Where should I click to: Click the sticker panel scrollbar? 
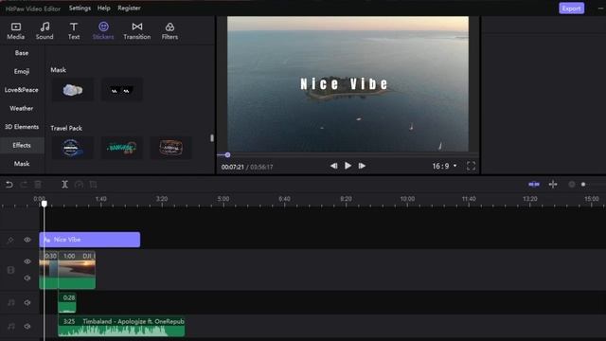click(212, 138)
